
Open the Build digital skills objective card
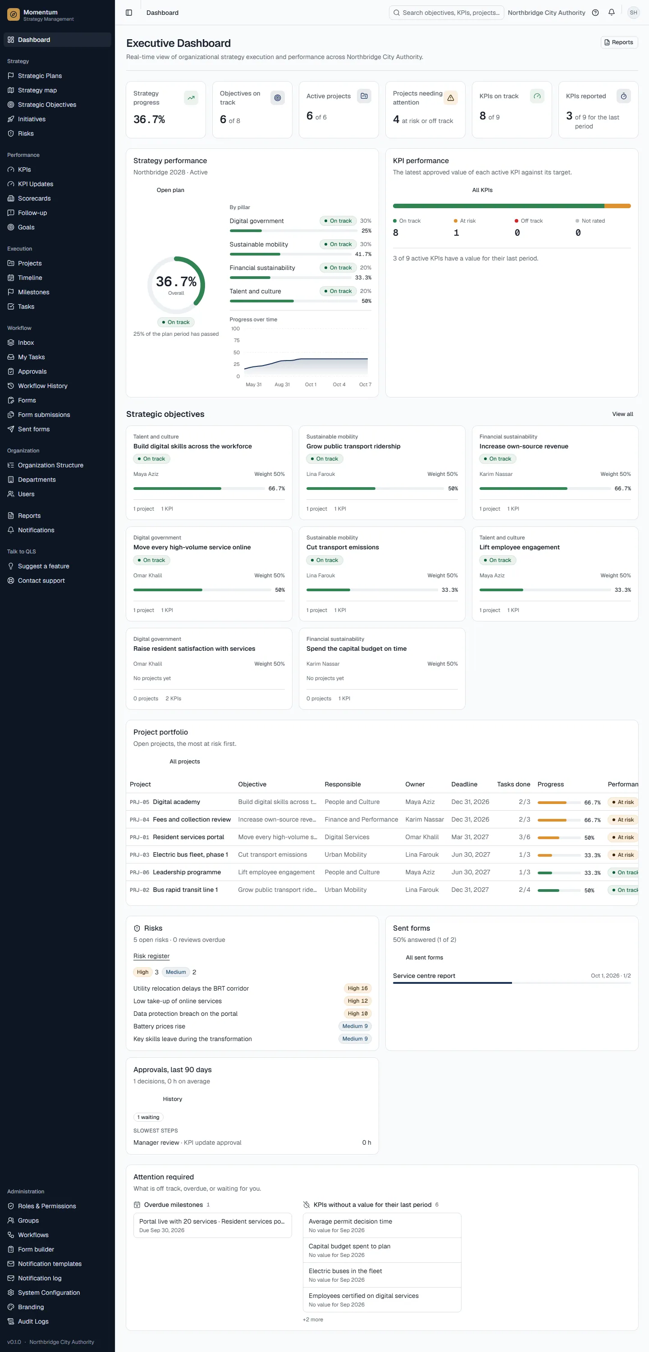click(209, 472)
